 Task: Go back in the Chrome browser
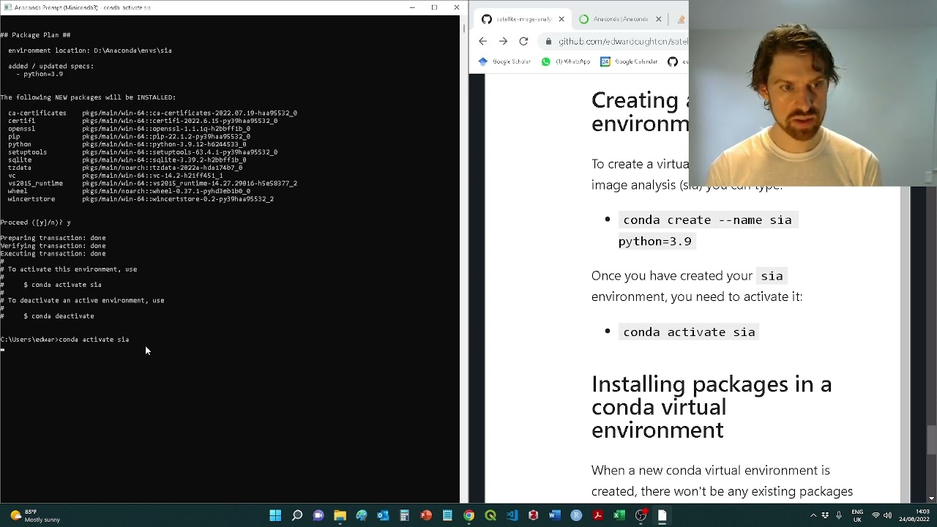point(482,41)
